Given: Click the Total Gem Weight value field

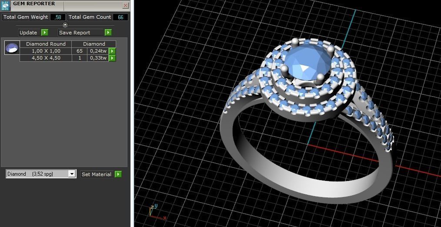Looking at the screenshot, I should (x=58, y=17).
